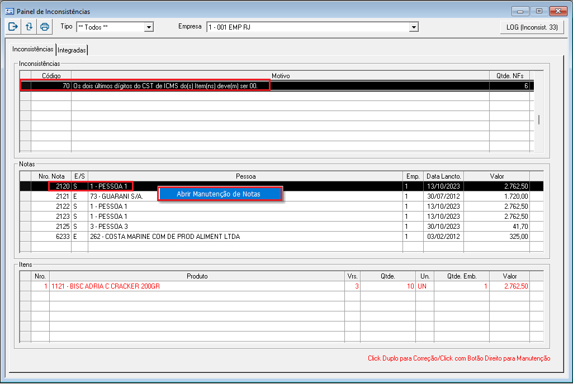Select nota 6233 COSTA MARINE row
The image size is (573, 384).
[x=281, y=237]
